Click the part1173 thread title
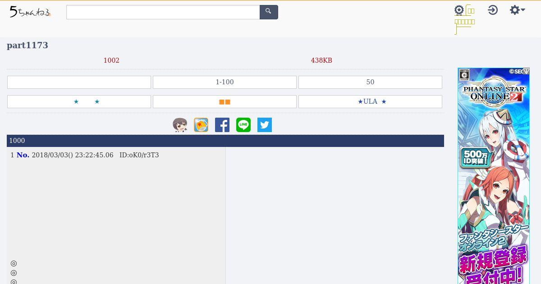Viewport: 541px width, 284px height. [x=28, y=45]
